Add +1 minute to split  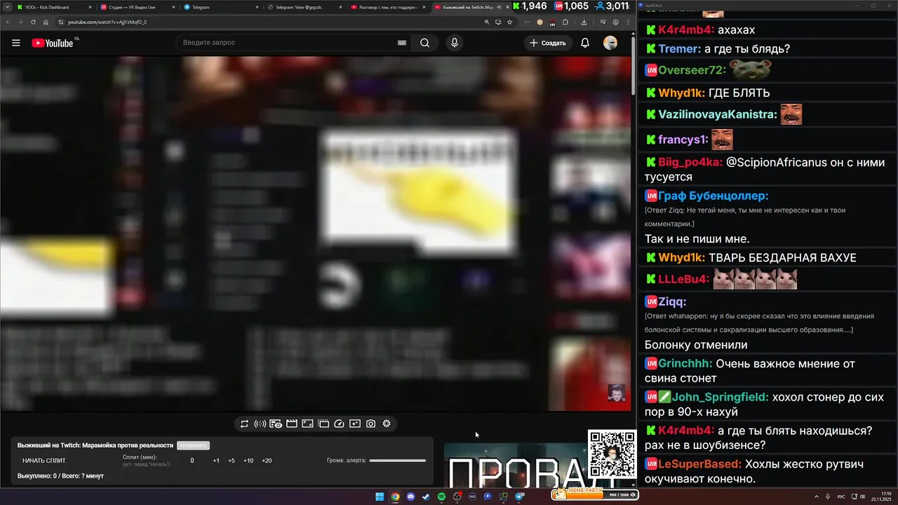[216, 461]
